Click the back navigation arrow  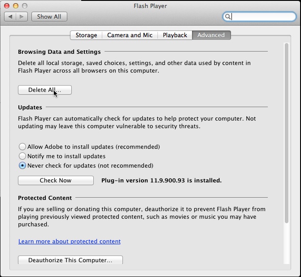[10, 17]
